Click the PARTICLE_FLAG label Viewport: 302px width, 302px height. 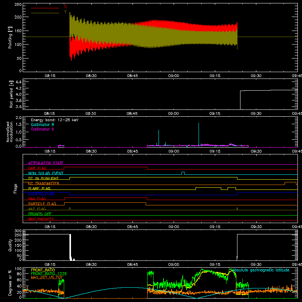[x=42, y=203]
